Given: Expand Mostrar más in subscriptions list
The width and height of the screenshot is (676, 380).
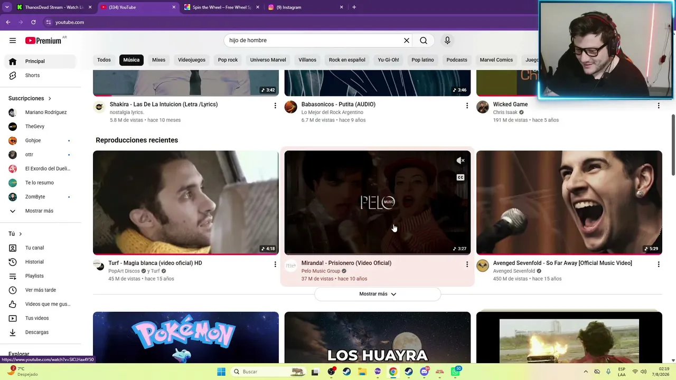Looking at the screenshot, I should [x=41, y=211].
